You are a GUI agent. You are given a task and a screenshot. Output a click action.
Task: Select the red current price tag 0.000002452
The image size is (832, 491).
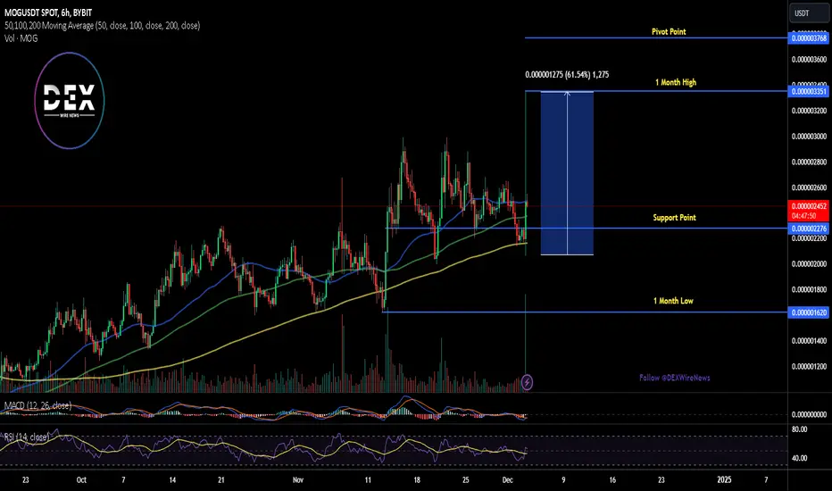point(809,211)
